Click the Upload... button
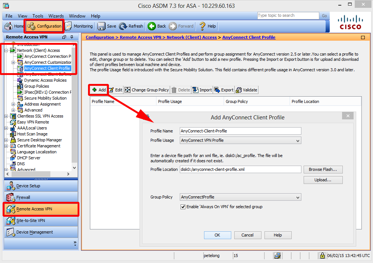Viewport: 373px width, 263px height. coord(323,180)
